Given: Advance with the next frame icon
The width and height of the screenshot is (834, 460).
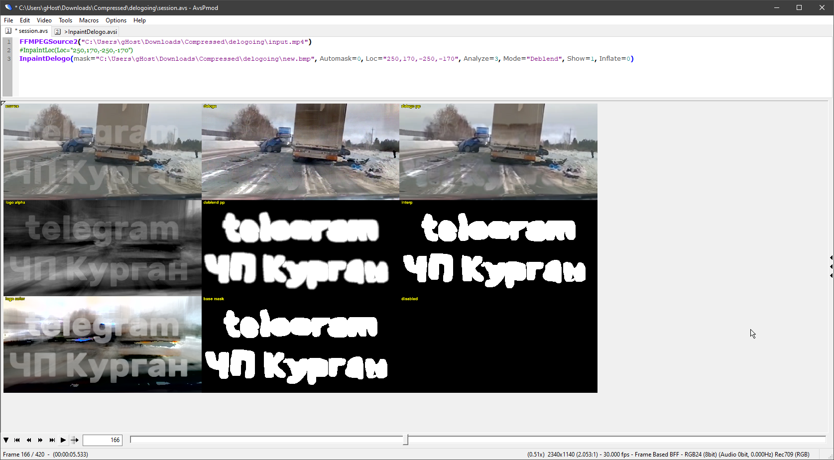Looking at the screenshot, I should tap(40, 440).
